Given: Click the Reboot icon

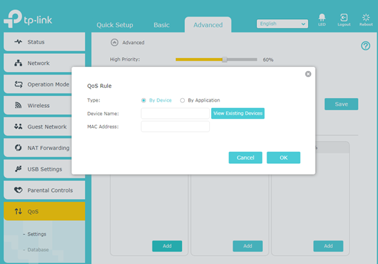Looking at the screenshot, I should click(366, 20).
